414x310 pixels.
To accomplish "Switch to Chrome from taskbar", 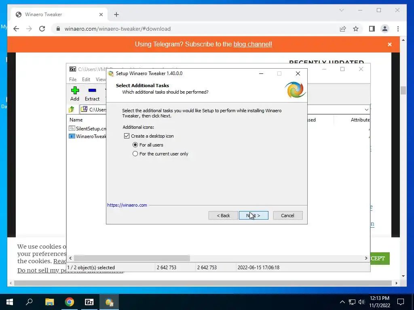I will (70, 302).
